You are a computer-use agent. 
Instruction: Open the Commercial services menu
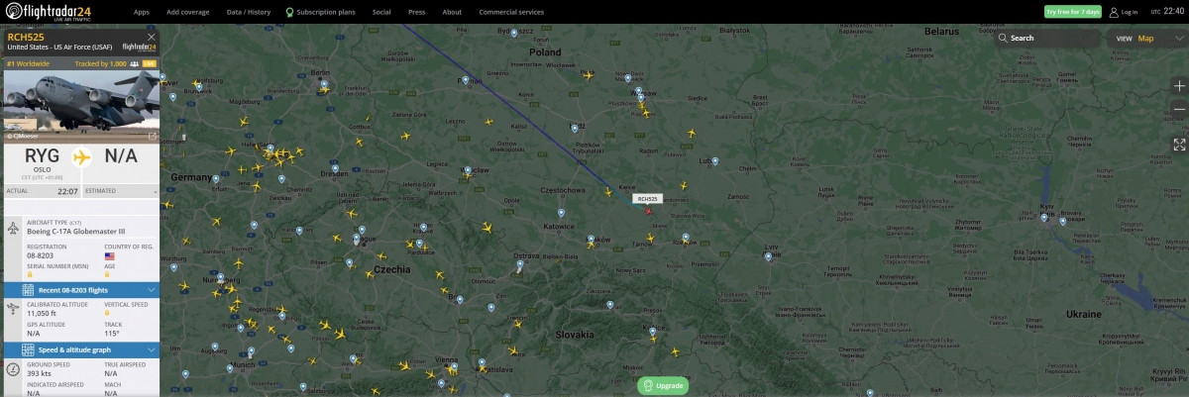click(511, 12)
